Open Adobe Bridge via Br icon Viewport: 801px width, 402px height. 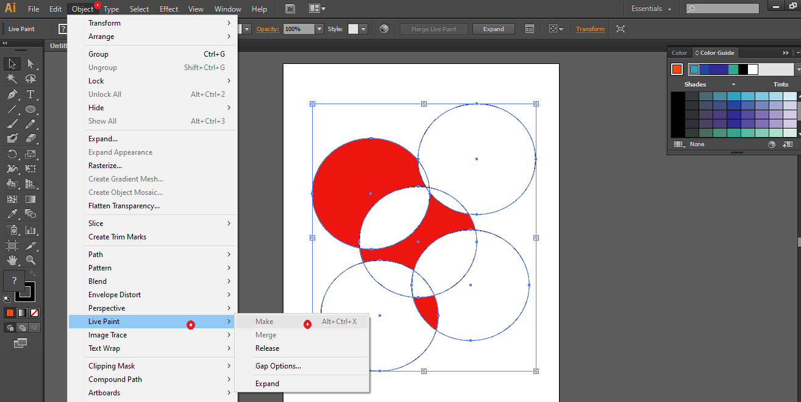tap(291, 9)
